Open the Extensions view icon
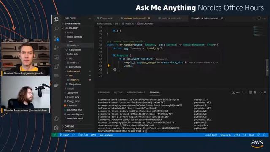The height and width of the screenshot is (152, 270). click(56, 66)
